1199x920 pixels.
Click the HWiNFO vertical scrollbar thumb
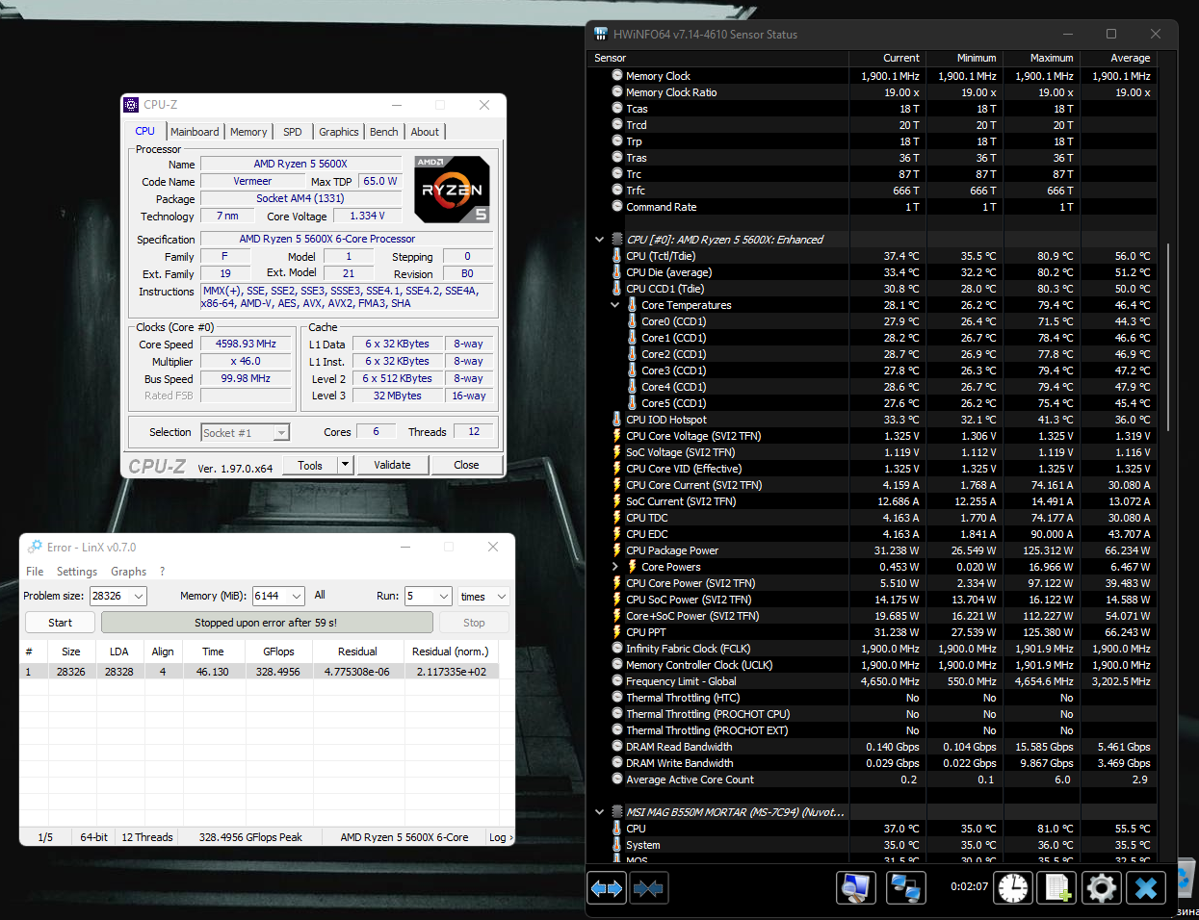pyautogui.click(x=1167, y=337)
